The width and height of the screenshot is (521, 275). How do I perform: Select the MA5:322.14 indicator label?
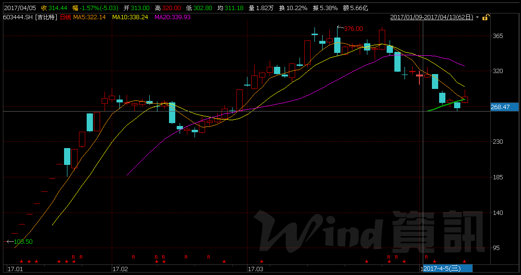click(89, 17)
